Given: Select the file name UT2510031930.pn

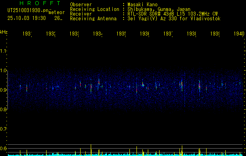Looking at the screenshot, I should coord(28,11).
